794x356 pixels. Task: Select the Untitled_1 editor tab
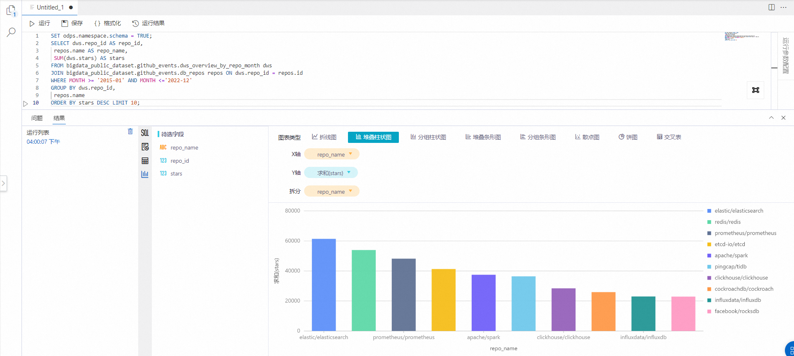[x=50, y=7]
